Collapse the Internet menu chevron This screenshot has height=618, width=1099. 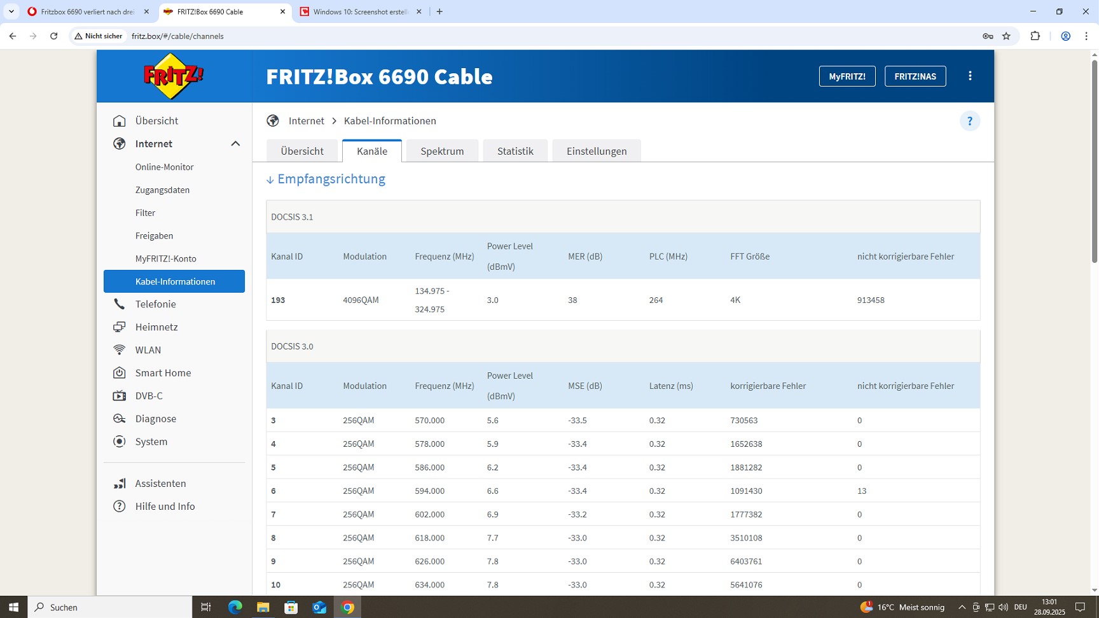[235, 144]
